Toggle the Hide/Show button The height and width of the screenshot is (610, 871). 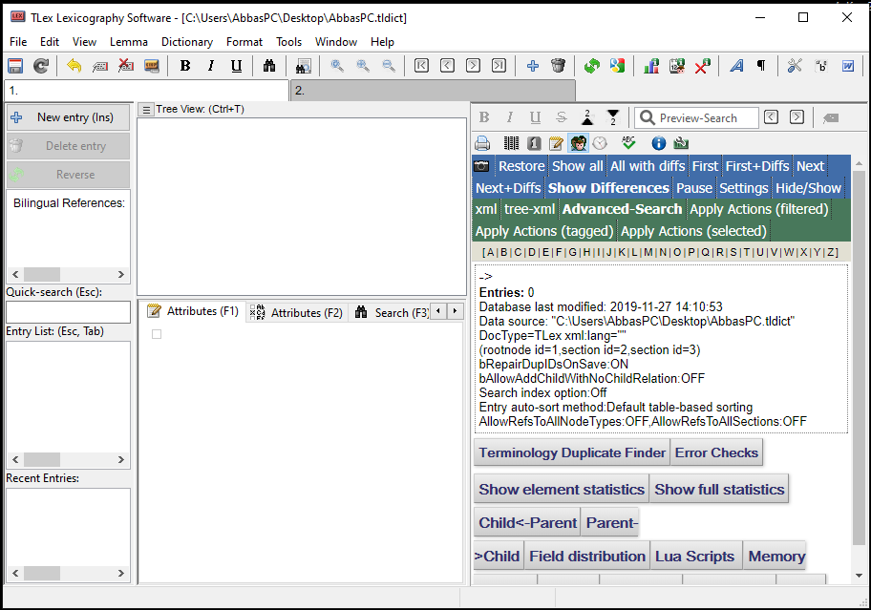coord(808,188)
